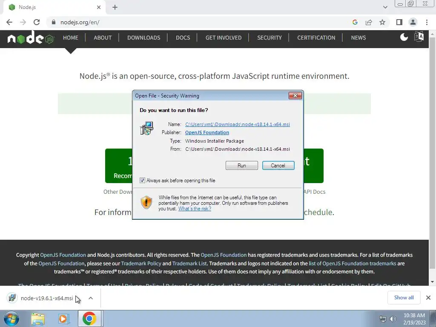The image size is (436, 327).
Task: Click the Node.js logo
Action: coord(31,37)
